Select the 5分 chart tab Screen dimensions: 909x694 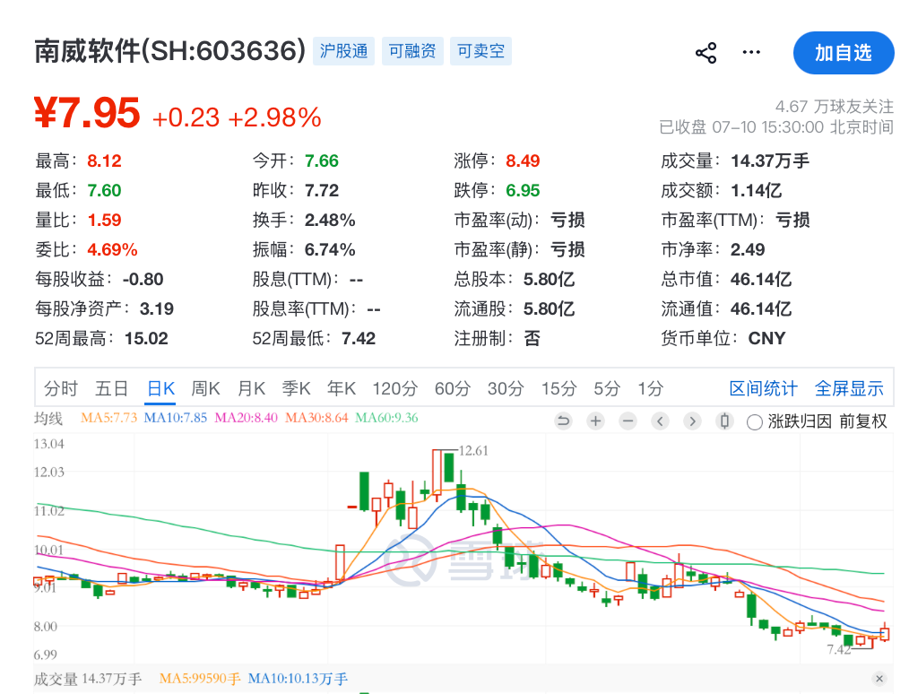pos(607,388)
